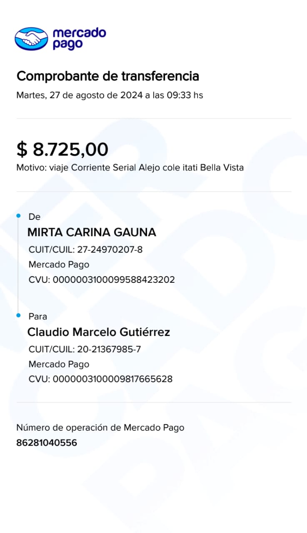Click the "Número de operación de Mercado Pago" label
This screenshot has height=533, width=307.
[x=100, y=427]
